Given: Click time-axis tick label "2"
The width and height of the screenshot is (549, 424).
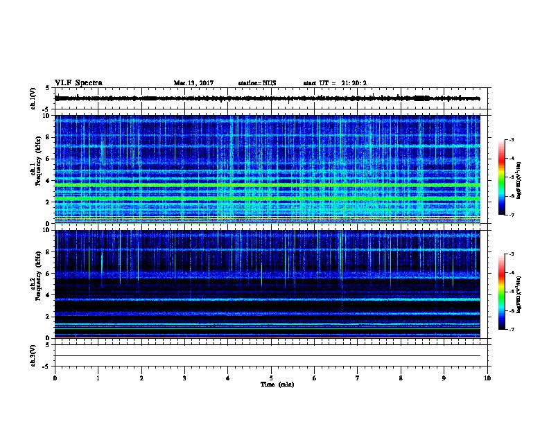Looking at the screenshot, I should click(x=141, y=378).
